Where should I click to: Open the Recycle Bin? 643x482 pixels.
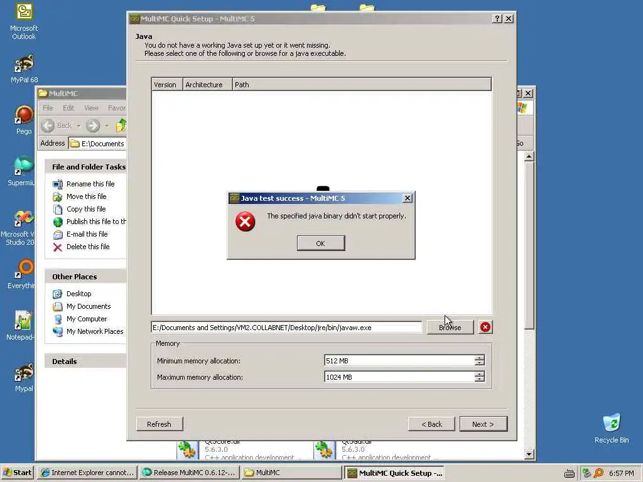click(612, 428)
